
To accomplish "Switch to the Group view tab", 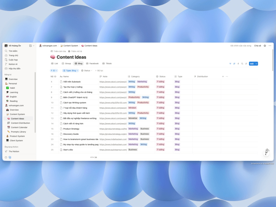I will [x=66, y=64].
